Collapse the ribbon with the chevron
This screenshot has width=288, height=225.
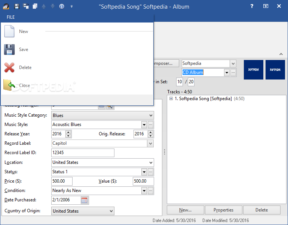pyautogui.click(x=281, y=54)
